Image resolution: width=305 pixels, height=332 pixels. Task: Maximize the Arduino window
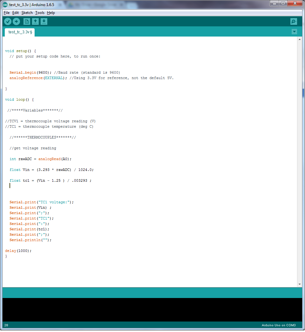[x=283, y=3]
